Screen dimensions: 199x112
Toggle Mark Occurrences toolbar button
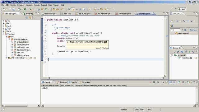click(x=73, y=9)
